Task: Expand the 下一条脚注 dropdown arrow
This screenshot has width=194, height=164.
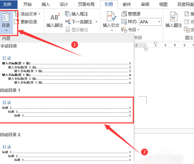Action: click(x=96, y=22)
